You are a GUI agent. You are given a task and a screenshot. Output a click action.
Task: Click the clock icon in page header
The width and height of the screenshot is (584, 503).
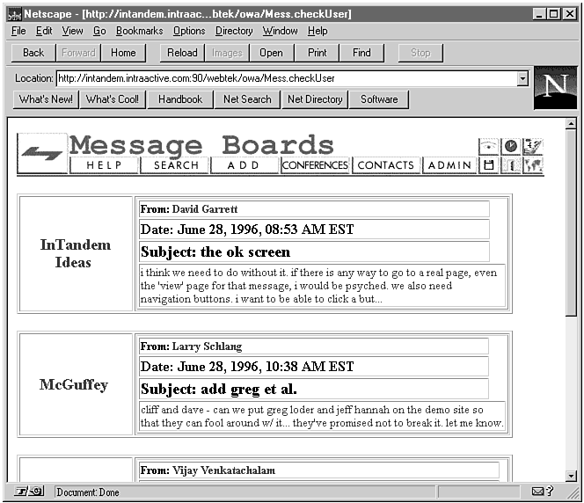(510, 147)
